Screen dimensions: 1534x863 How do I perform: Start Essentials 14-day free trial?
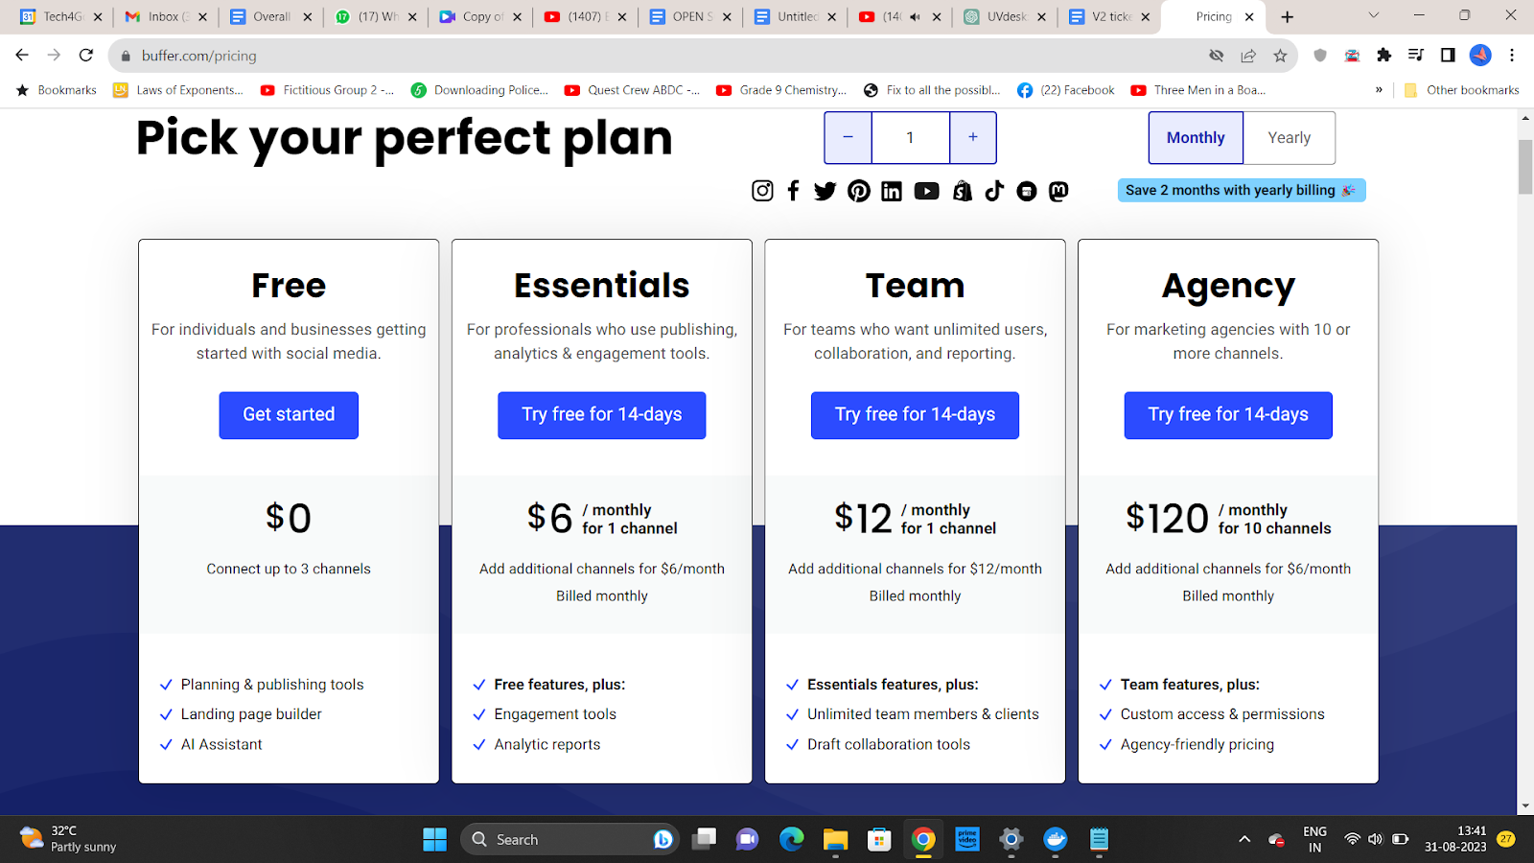(x=602, y=415)
